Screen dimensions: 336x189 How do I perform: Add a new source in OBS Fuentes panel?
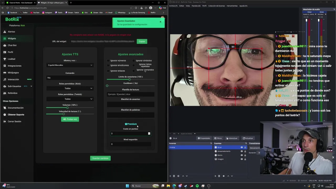(x=216, y=176)
